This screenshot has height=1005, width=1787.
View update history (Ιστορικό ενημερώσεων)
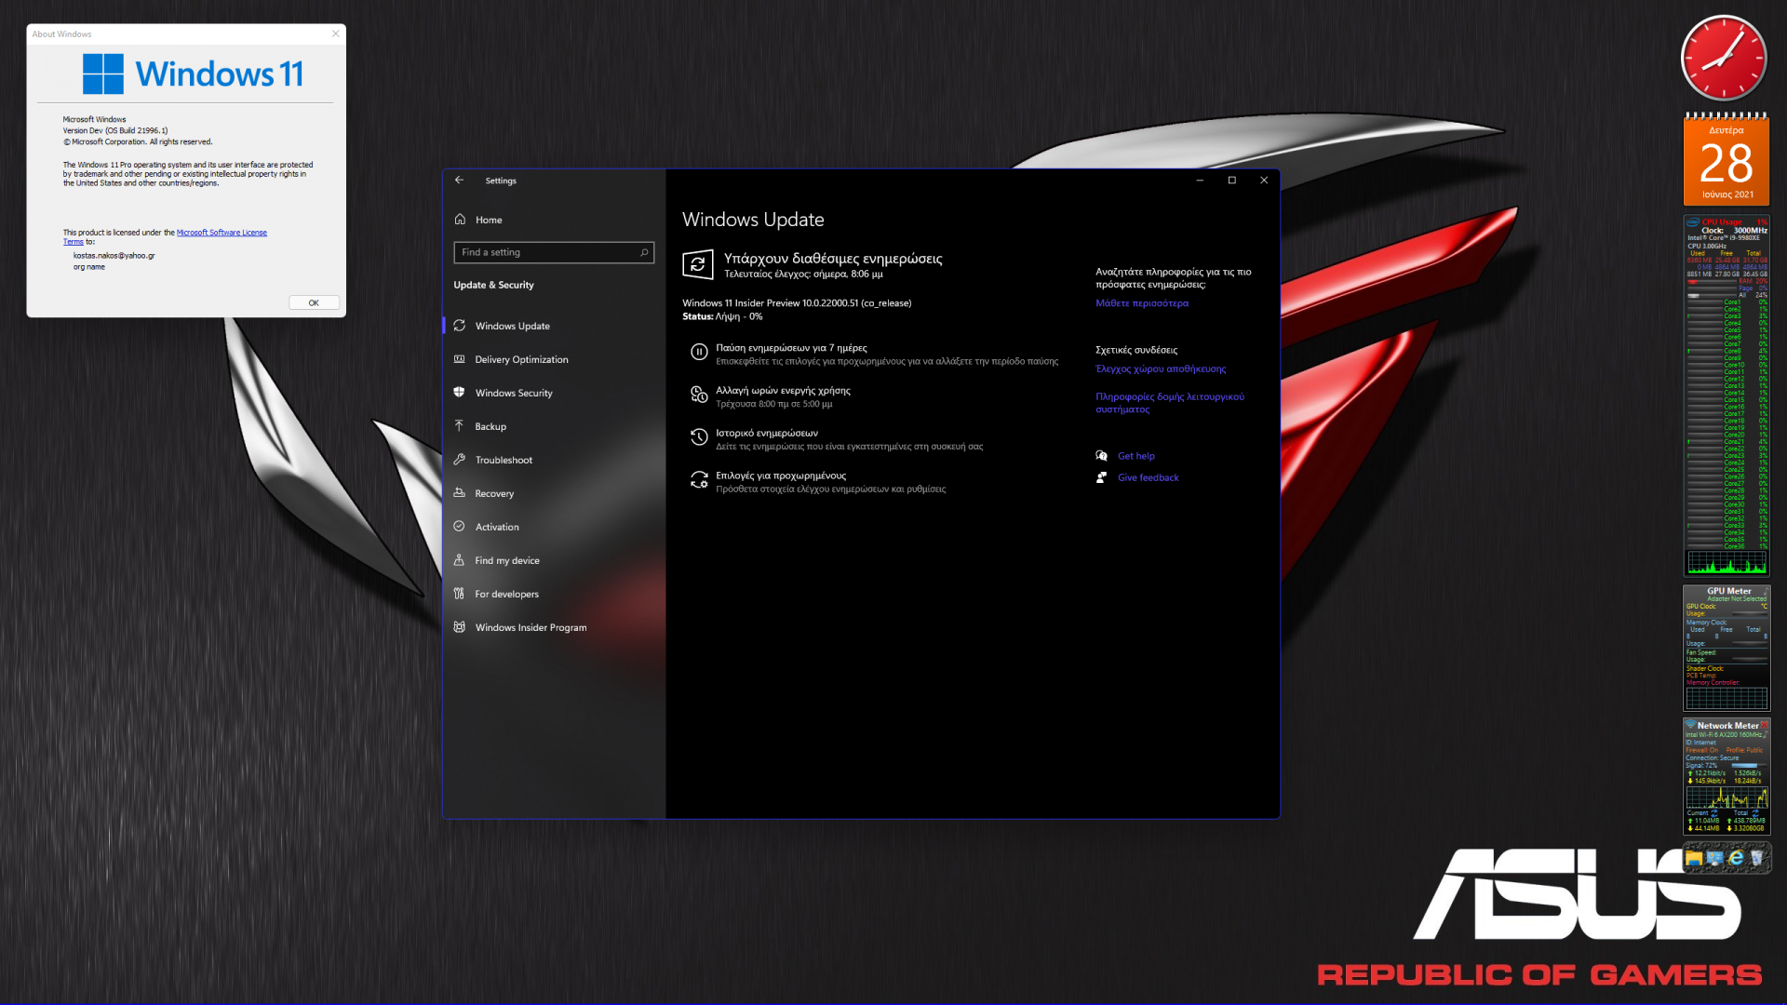[766, 433]
